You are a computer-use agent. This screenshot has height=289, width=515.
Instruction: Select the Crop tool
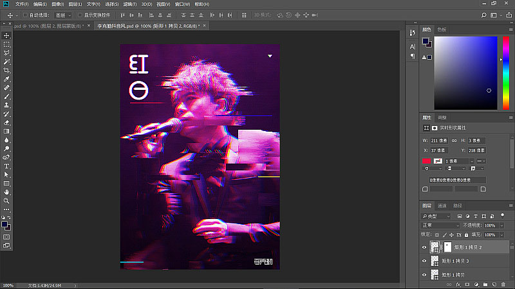point(6,71)
